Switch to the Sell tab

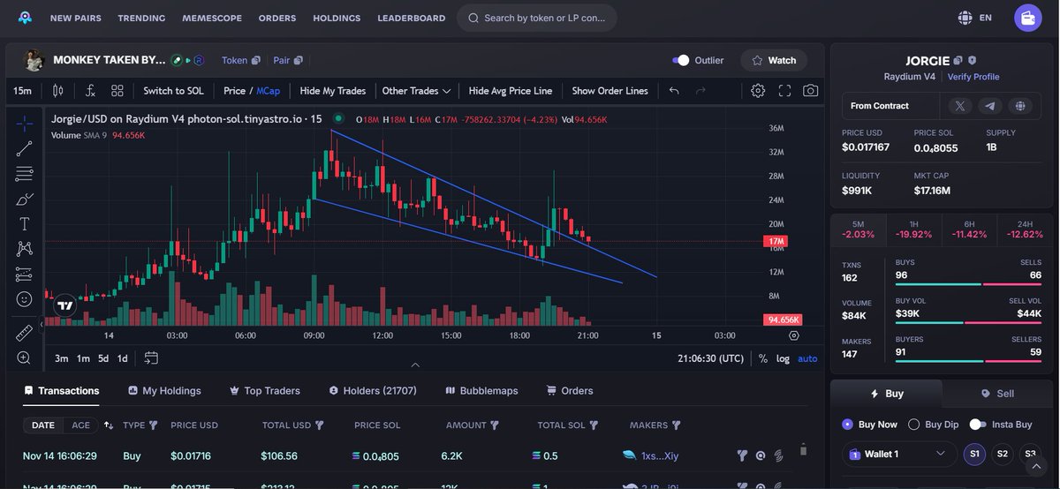(x=998, y=394)
